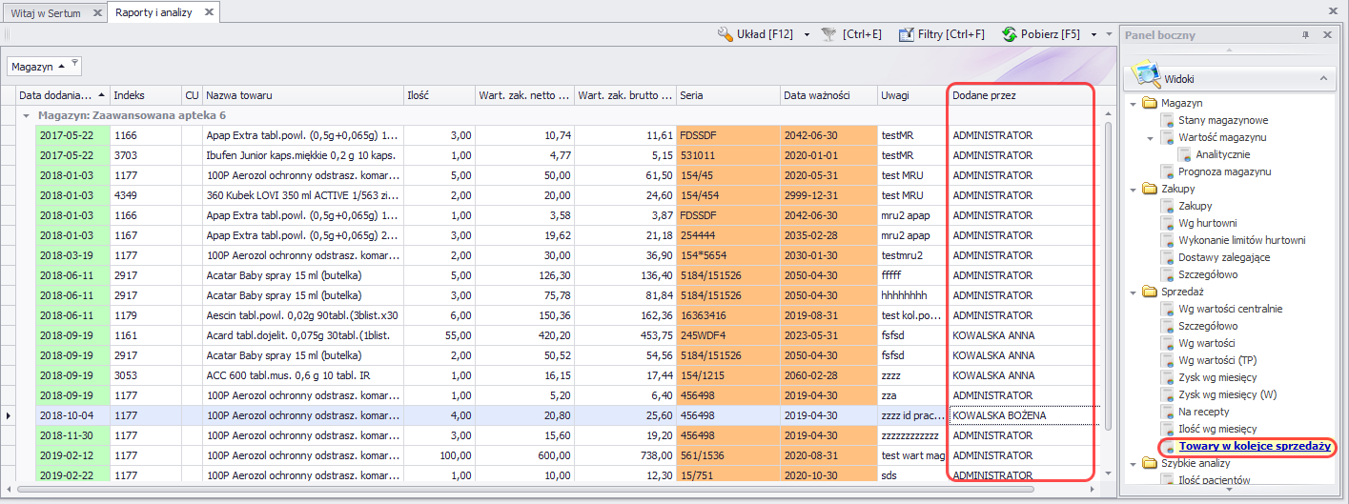Pin the Panel boczny with pushpin icon
Image resolution: width=1349 pixels, height=504 pixels.
1305,35
